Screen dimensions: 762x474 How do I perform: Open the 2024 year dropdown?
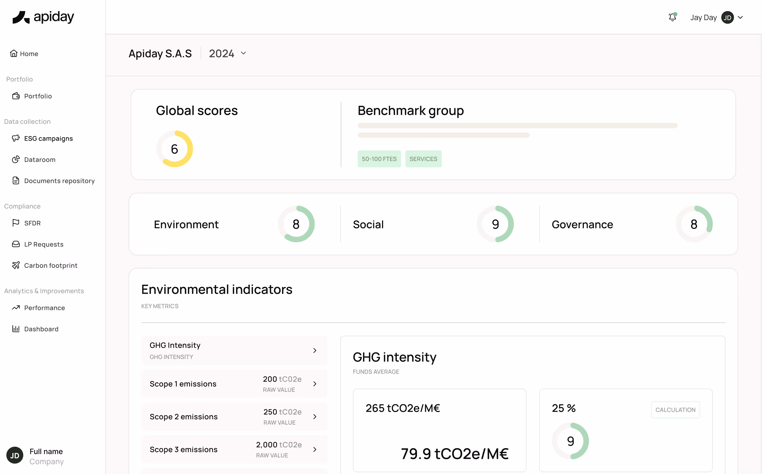tap(243, 53)
